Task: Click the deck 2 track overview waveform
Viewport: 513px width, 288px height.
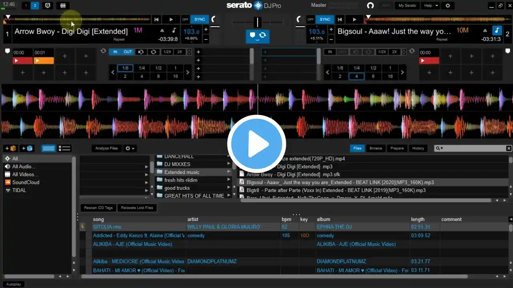Action: click(x=438, y=19)
